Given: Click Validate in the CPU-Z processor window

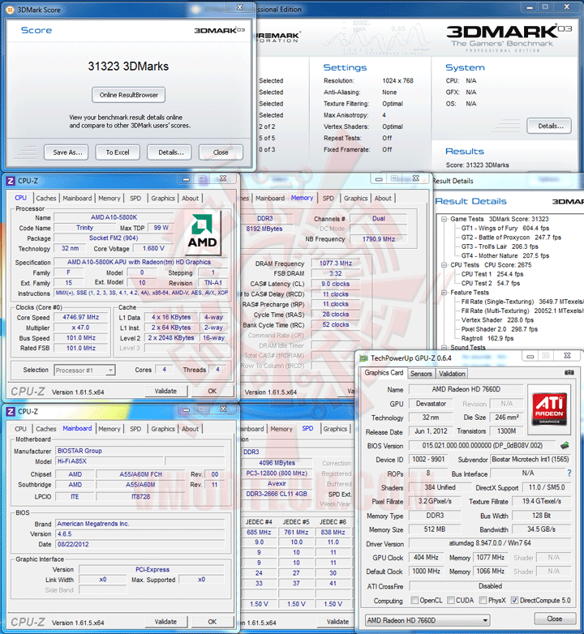Looking at the screenshot, I should (x=165, y=391).
